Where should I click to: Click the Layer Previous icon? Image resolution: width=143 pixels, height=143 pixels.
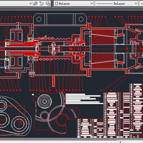pyautogui.click(x=41, y=4)
